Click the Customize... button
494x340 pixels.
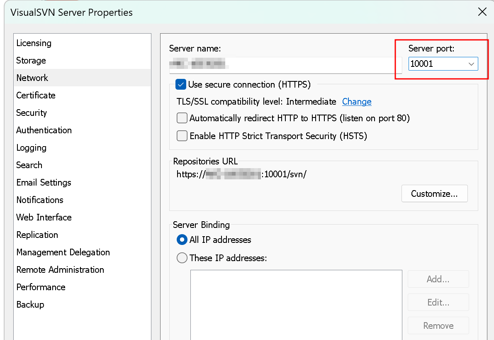(434, 193)
